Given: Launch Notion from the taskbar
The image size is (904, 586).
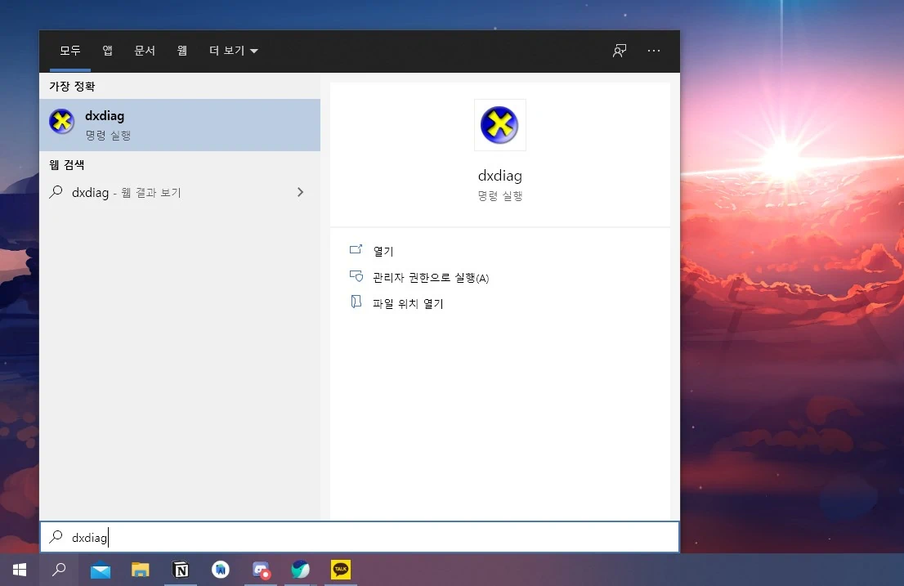Looking at the screenshot, I should click(181, 570).
